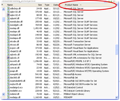
Task: Click the msmdgdrv.dll file icon
Action: 8,25
